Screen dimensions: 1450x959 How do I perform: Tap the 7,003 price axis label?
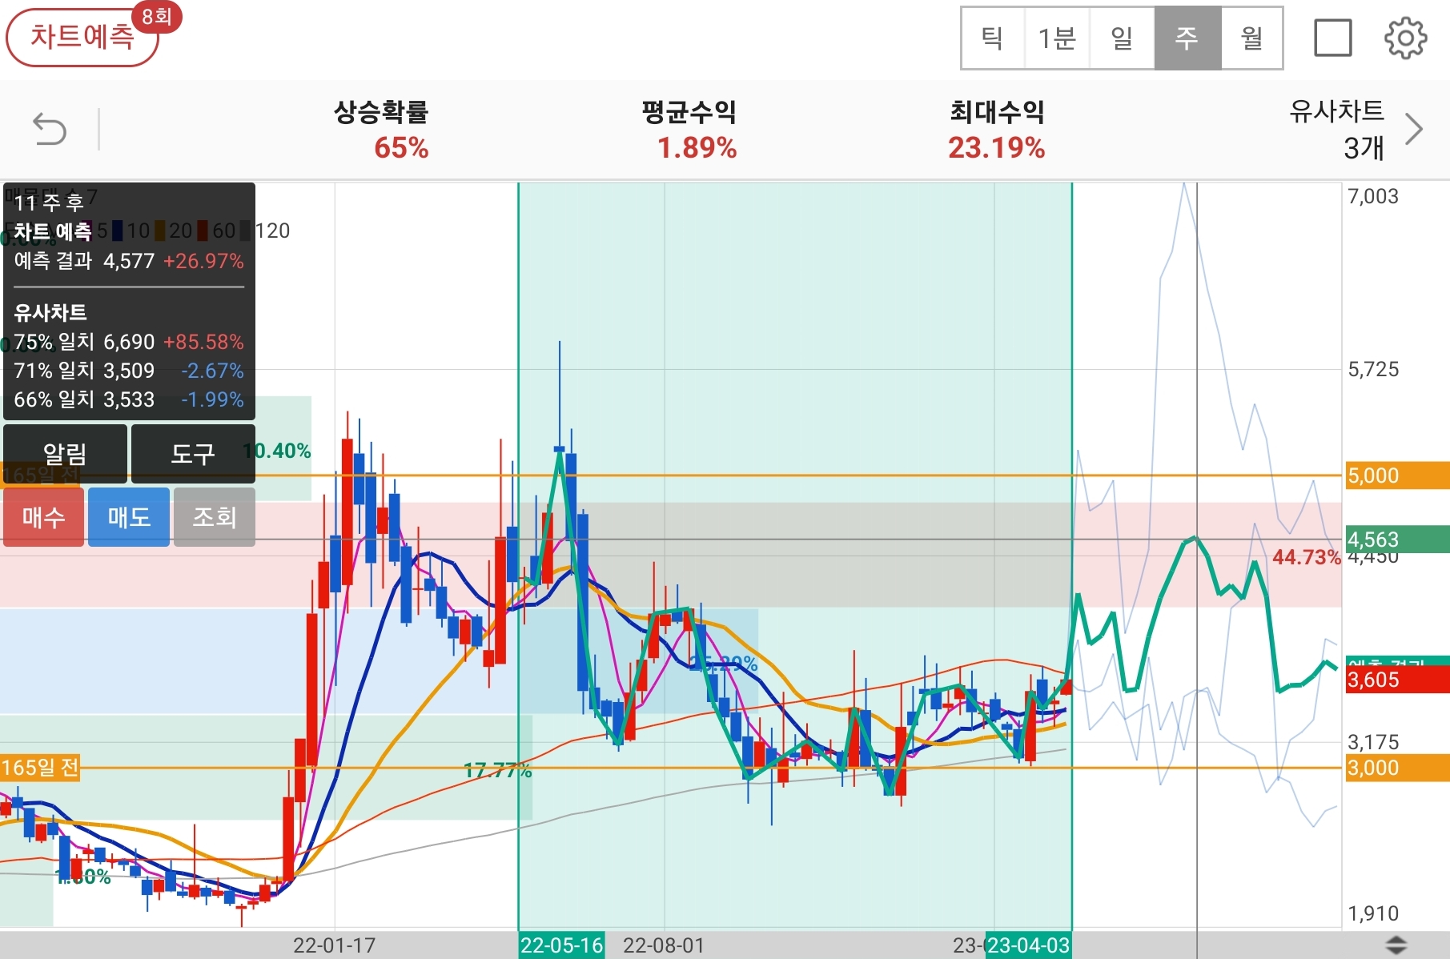(1373, 196)
